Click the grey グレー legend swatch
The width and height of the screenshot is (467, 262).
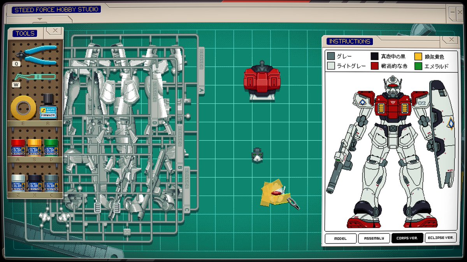pos(331,56)
